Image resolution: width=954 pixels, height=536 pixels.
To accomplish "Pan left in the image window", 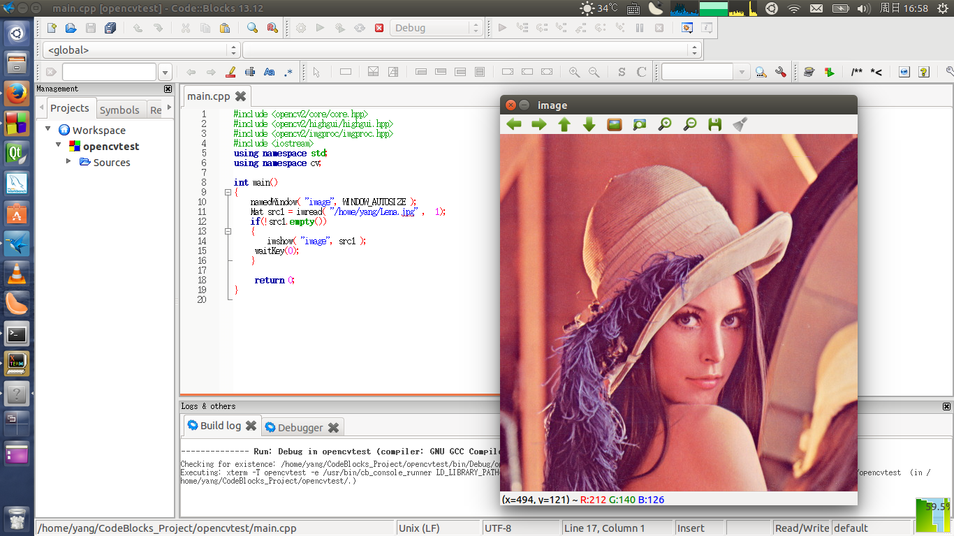I will tap(514, 124).
